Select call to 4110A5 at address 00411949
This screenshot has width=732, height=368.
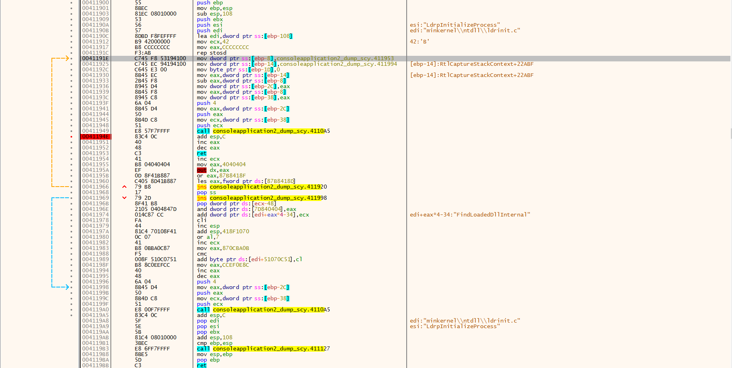click(263, 131)
